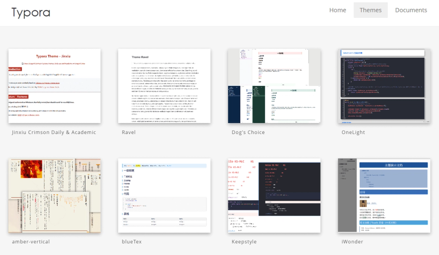This screenshot has width=439, height=255.
Task: Click the "Jinxiu Crimson Daily & Academic" title
Action: 54,132
